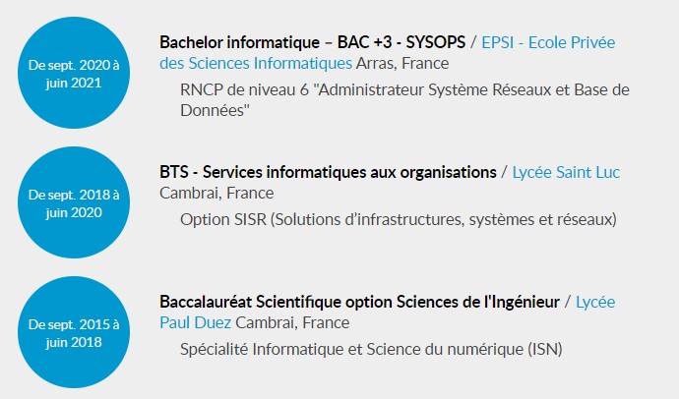The image size is (679, 399).
Task: Click the 2020 to 2021 date circle
Action: pos(75,74)
